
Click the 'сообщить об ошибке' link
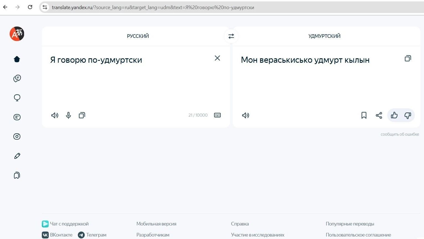point(400,134)
